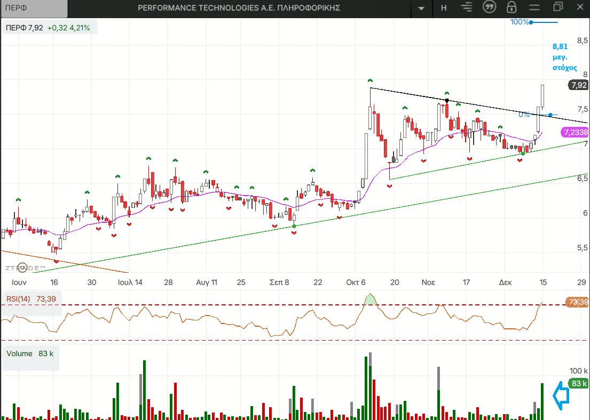This screenshot has width=590, height=420.
Task: Open the two-line hamburger menu
Action: [534, 7]
